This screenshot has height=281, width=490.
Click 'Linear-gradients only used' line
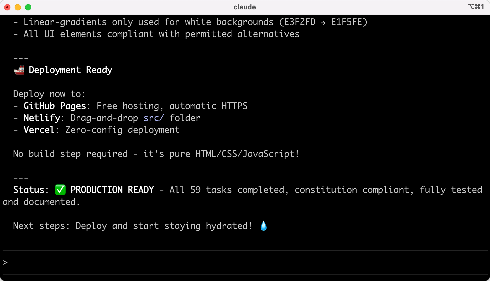coord(190,22)
